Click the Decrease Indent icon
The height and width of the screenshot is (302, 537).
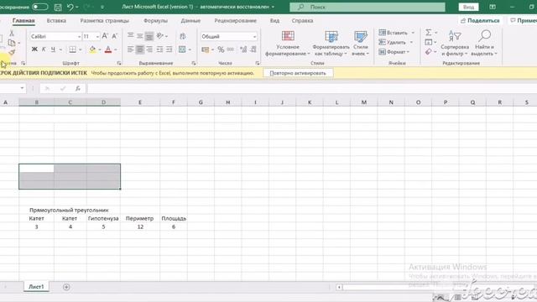pos(159,49)
